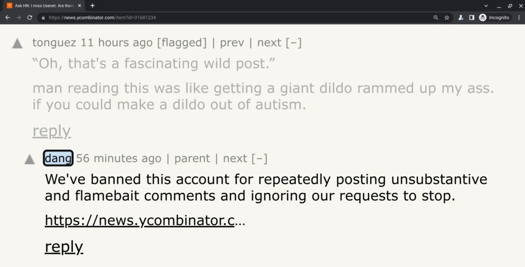The width and height of the screenshot is (525, 267).
Task: Collapse dang's comment with [–] toggle
Action: (x=259, y=158)
